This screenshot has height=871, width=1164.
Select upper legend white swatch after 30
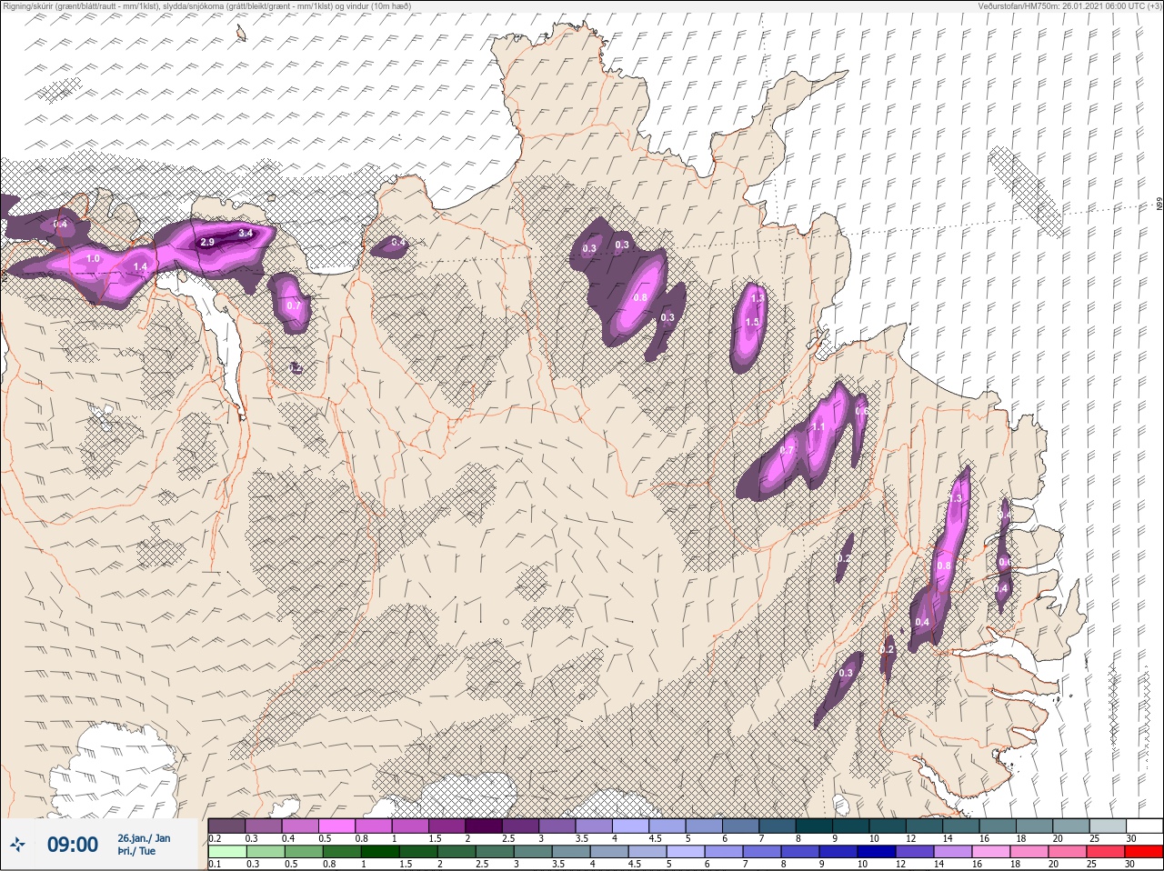[x=1144, y=826]
